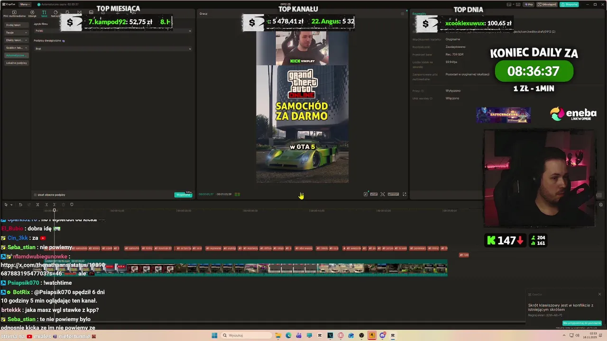Screen dimensions: 607x341
Task: Click the Eksportuj button
Action: click(569, 4)
